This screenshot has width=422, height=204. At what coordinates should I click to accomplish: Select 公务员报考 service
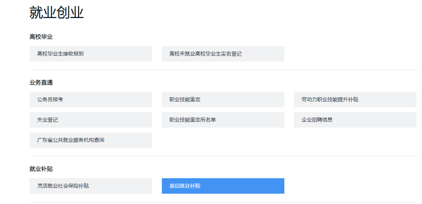(x=91, y=100)
